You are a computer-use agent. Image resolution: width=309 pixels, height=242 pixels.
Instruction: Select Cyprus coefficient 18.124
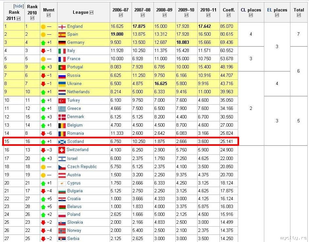click(226, 183)
